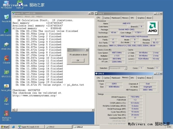Click Super PI title bar icon
173x129 pixels.
point(13,13)
